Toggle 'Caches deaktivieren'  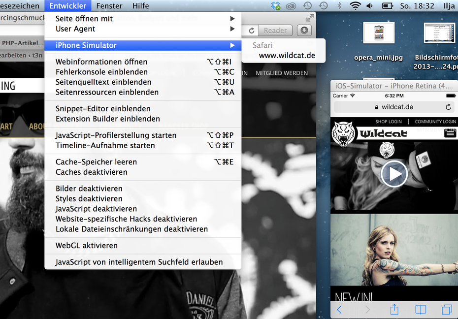[143, 172]
